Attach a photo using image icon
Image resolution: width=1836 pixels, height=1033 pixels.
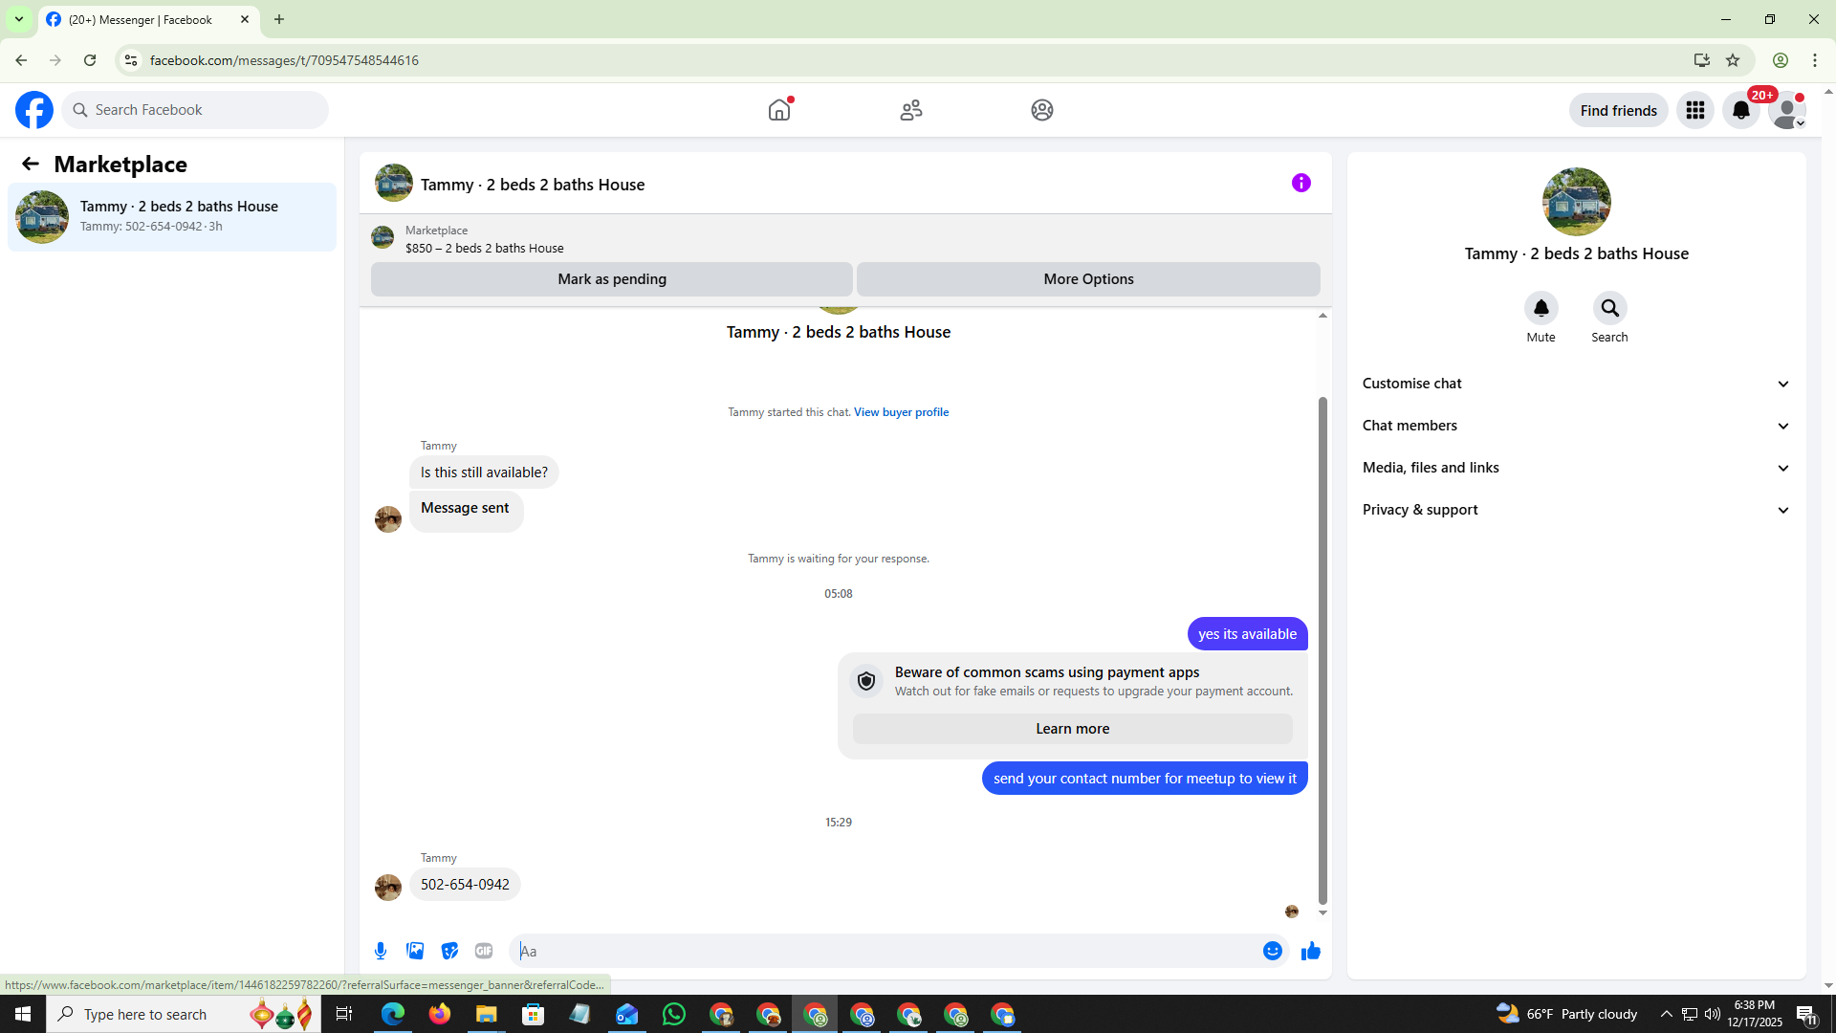[415, 951]
